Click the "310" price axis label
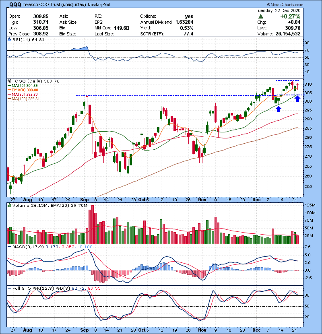Viewport: 322px width, 334px height. 308,85
